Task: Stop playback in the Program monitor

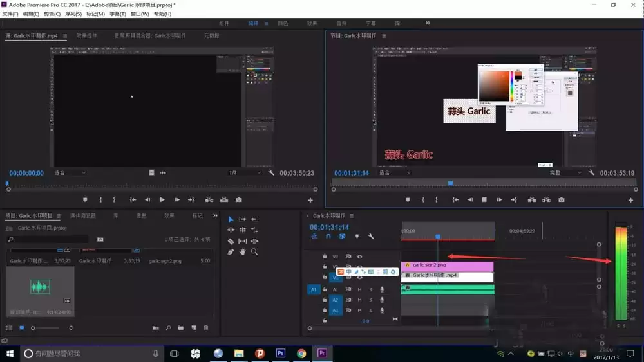Action: click(x=484, y=200)
